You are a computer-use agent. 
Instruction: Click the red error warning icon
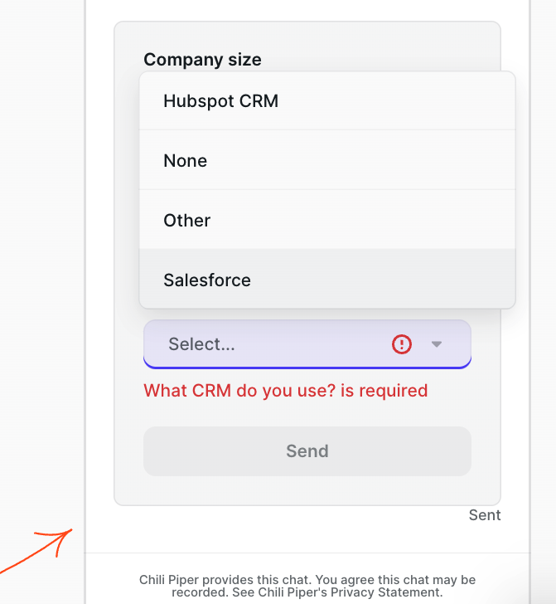(402, 344)
